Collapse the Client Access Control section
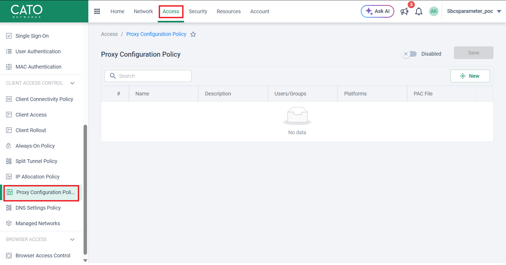 pyautogui.click(x=73, y=83)
